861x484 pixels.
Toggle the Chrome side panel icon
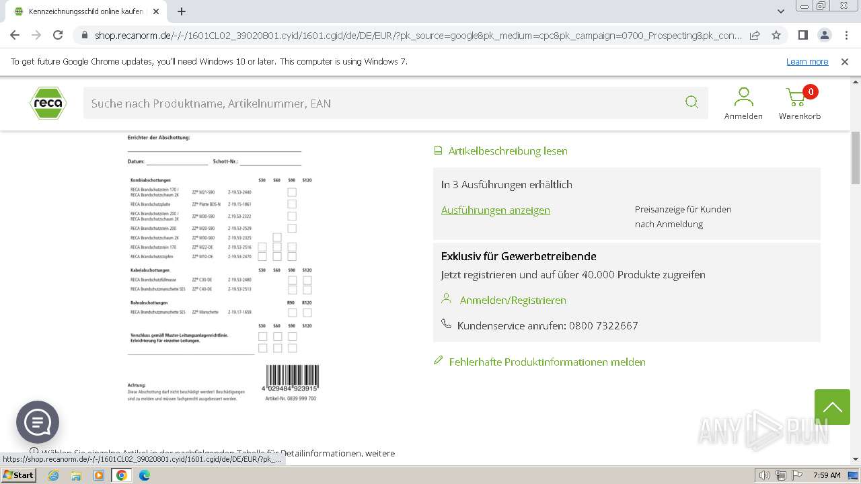pos(802,35)
